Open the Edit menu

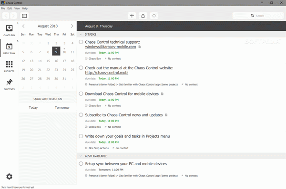coord(10,9)
